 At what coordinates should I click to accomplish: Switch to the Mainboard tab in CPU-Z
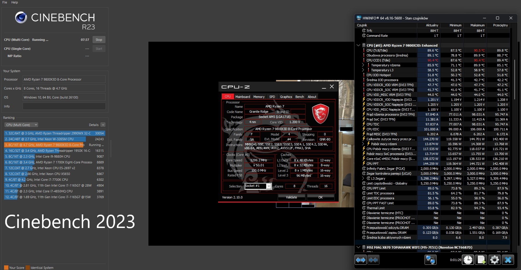(243, 97)
